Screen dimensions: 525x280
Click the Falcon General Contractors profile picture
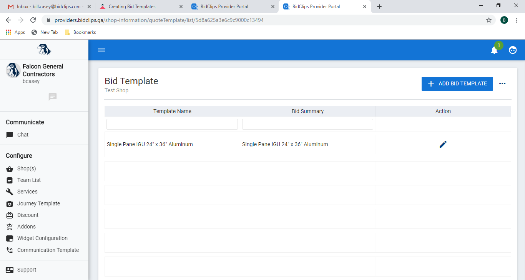coord(13,70)
